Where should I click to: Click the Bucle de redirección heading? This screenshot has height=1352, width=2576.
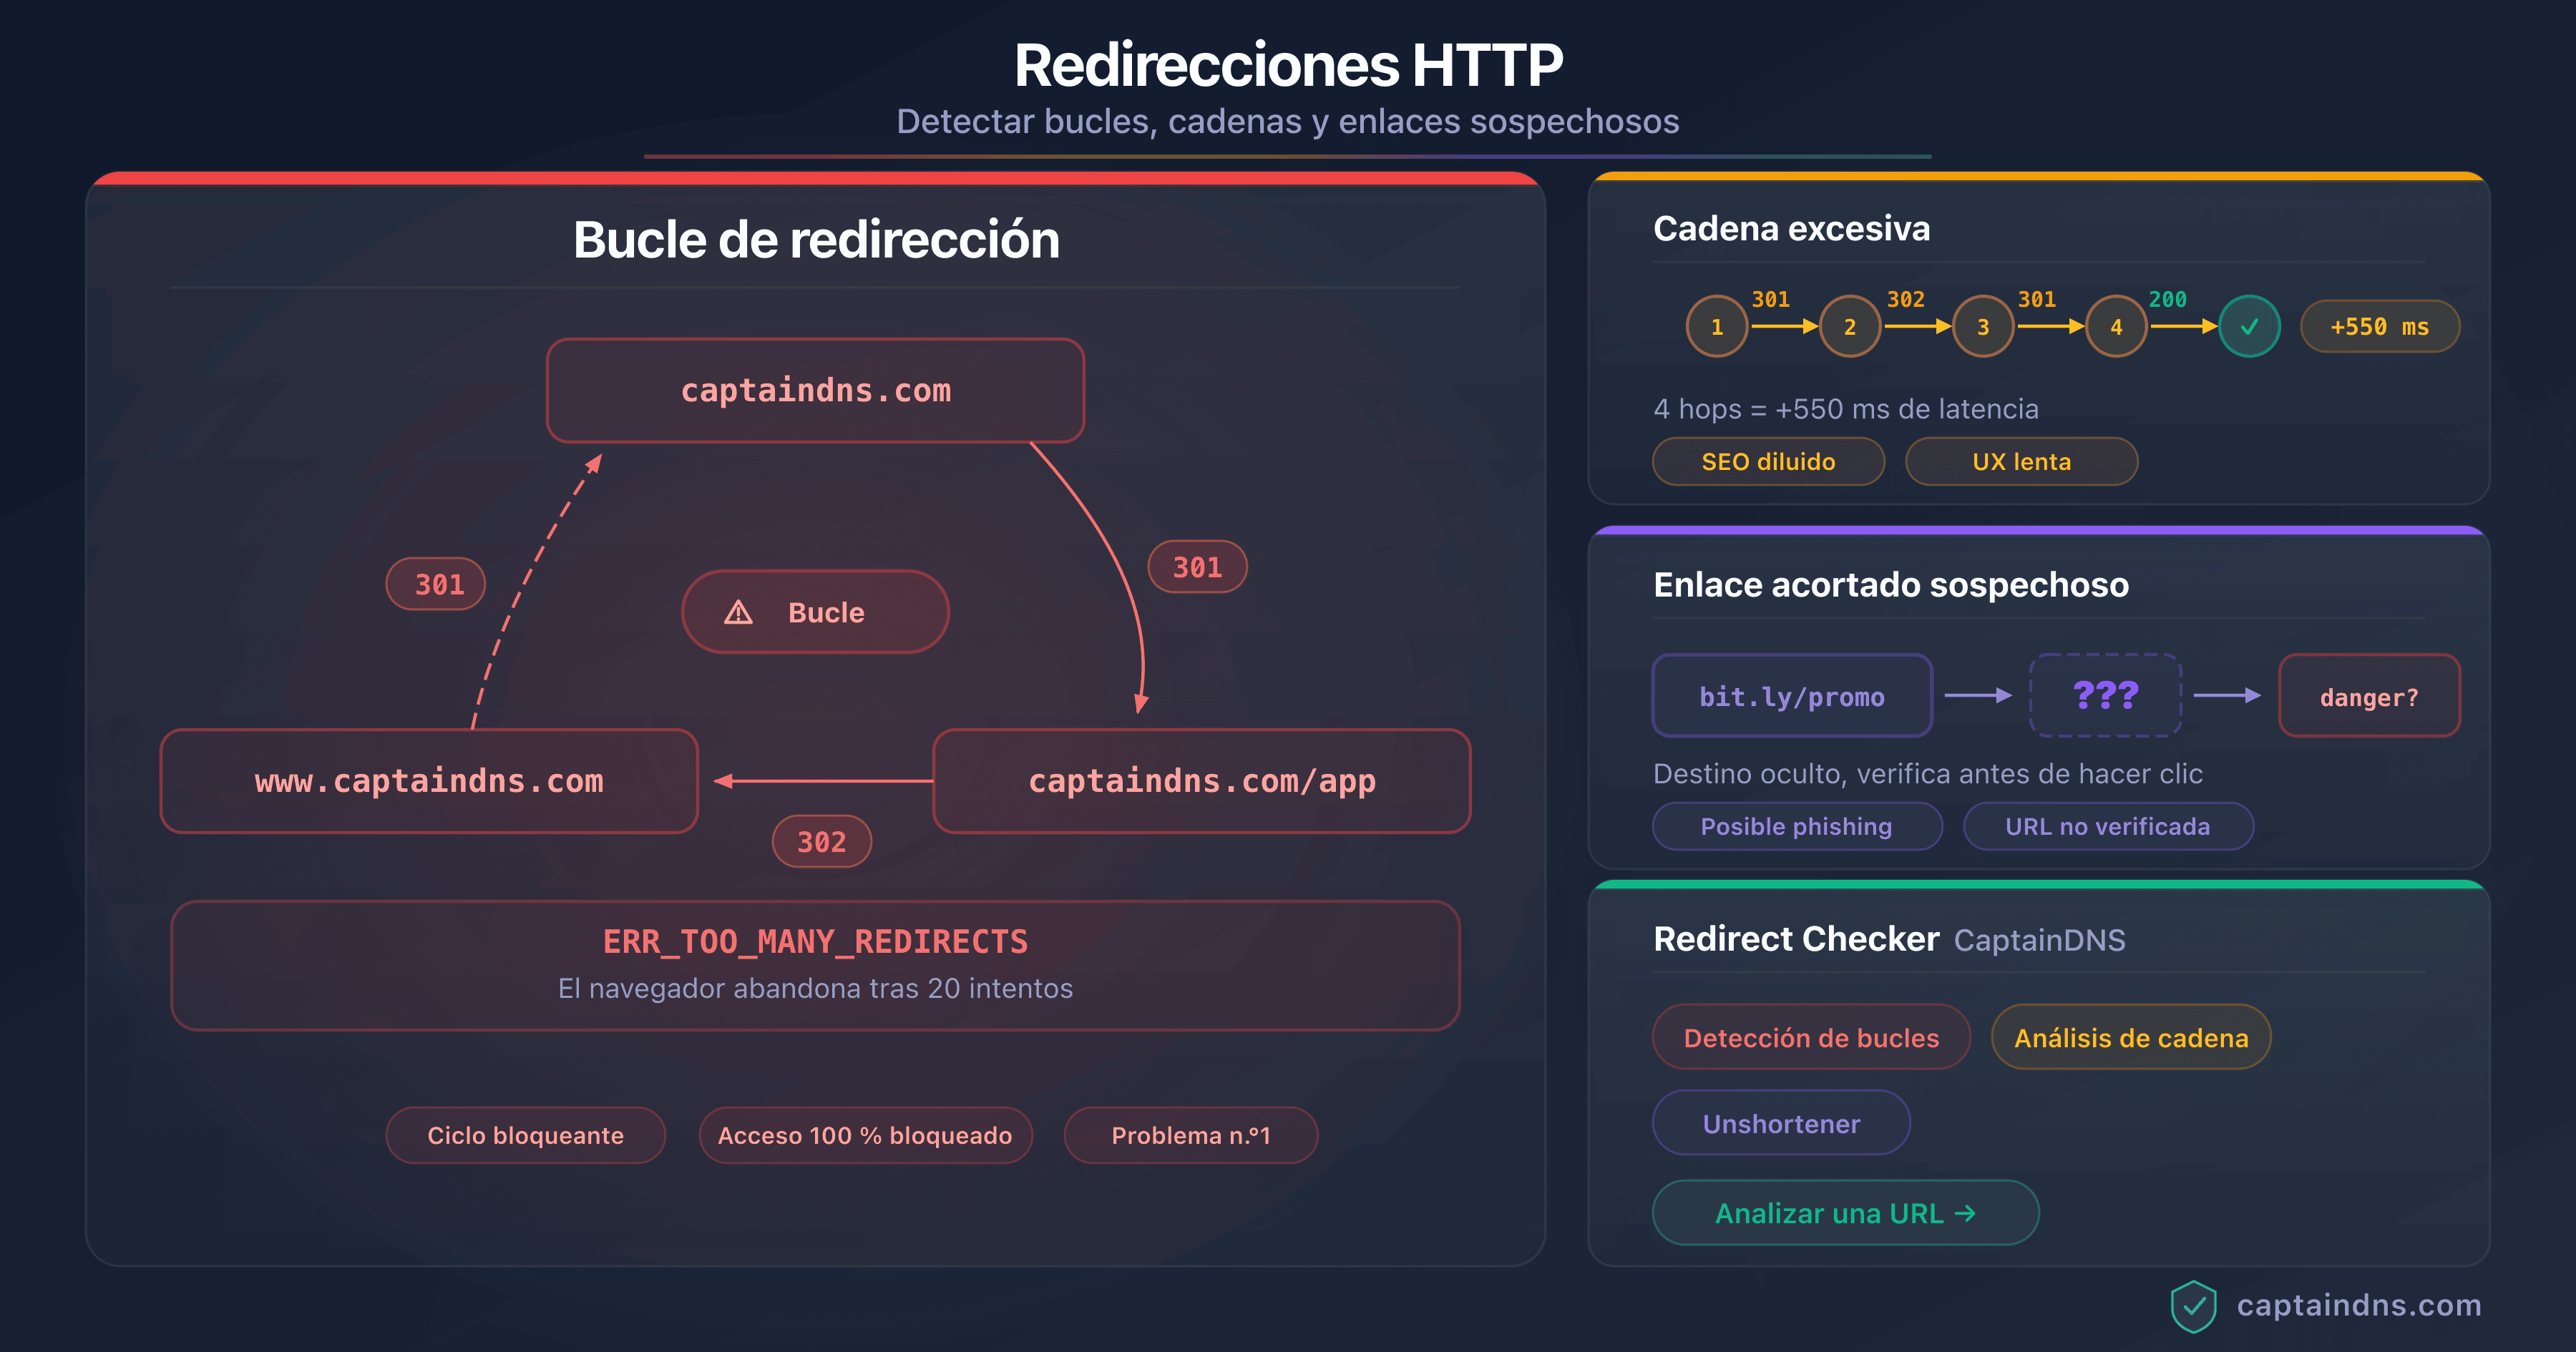[x=816, y=240]
